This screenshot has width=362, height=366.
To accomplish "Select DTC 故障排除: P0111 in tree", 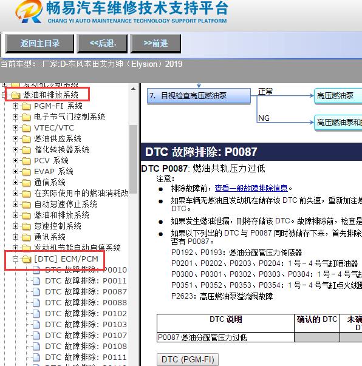I will pyautogui.click(x=86, y=358).
